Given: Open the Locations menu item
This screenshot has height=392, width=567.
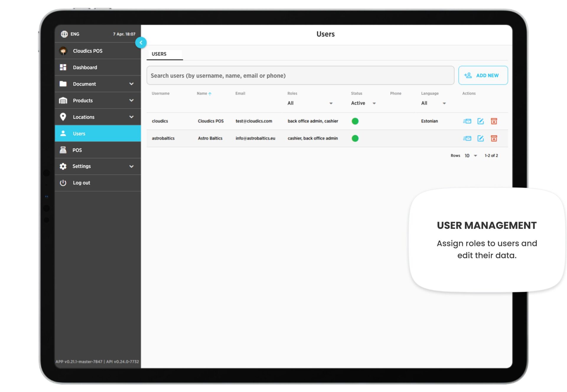Looking at the screenshot, I should 98,117.
